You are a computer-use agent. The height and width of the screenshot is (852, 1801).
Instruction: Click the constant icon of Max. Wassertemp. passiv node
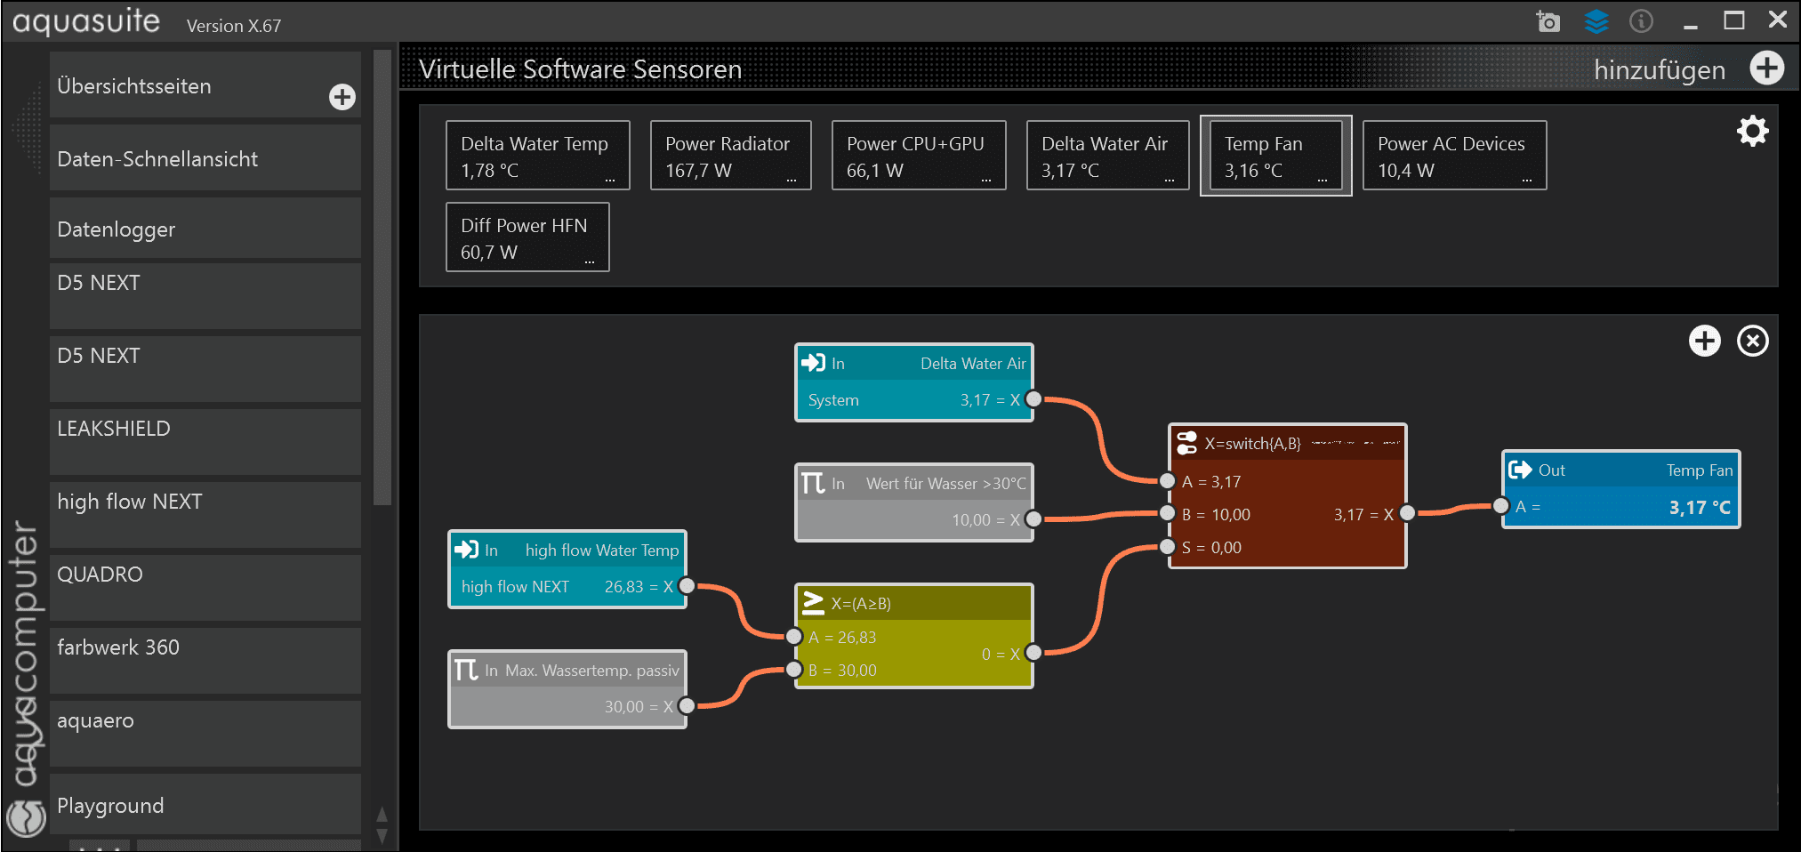point(466,670)
